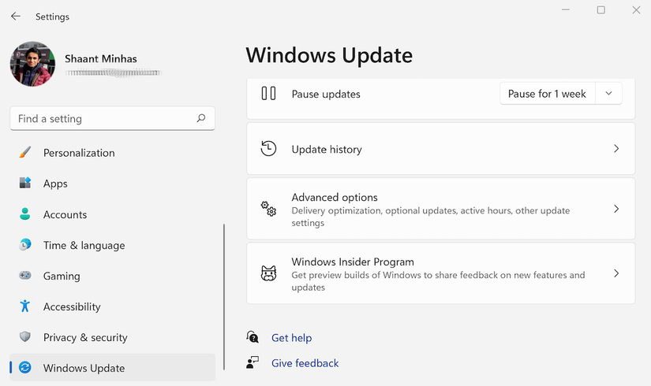Select the Accessibility label
Viewport: 651px width, 386px height.
(x=72, y=306)
